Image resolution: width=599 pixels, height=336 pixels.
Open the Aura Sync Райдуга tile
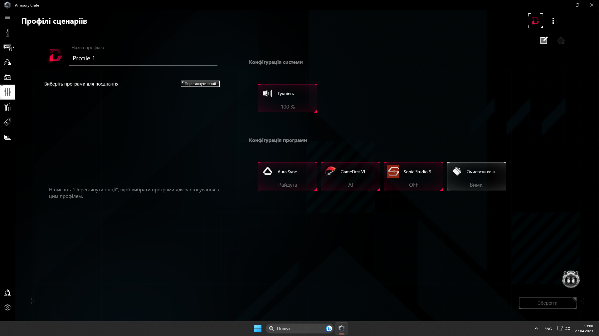coord(288,176)
